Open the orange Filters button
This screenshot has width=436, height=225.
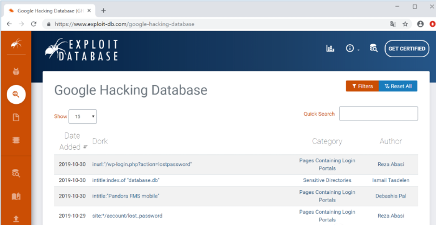363,86
